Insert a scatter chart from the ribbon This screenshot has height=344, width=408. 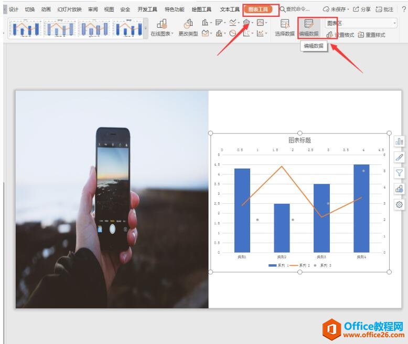246,33
